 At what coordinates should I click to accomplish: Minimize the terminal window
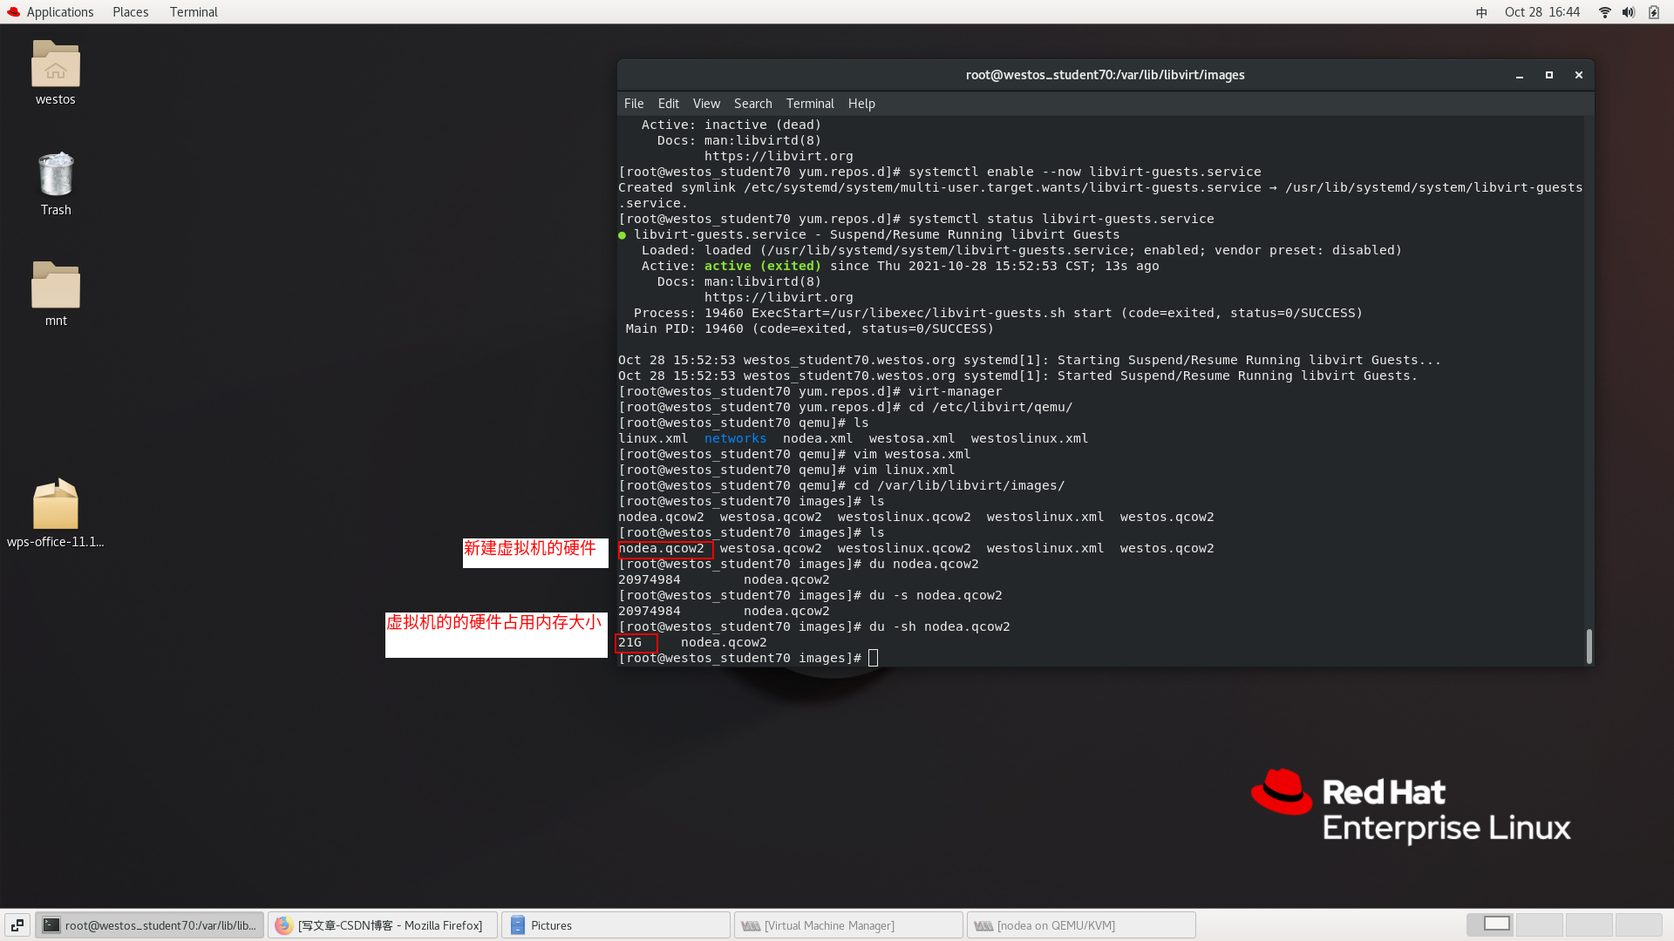(1519, 76)
